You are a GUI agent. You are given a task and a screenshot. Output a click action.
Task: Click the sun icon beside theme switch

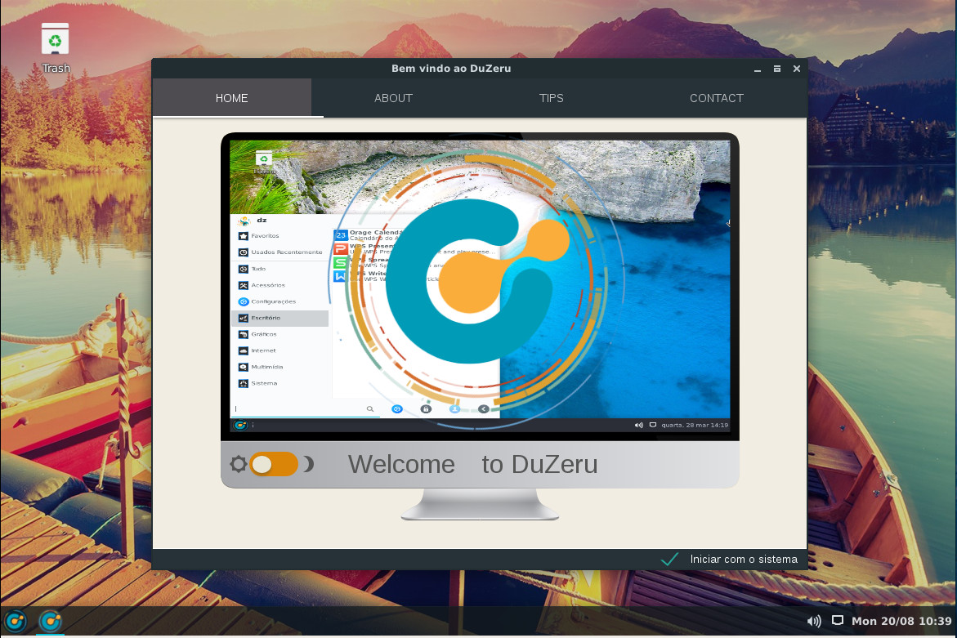(238, 464)
